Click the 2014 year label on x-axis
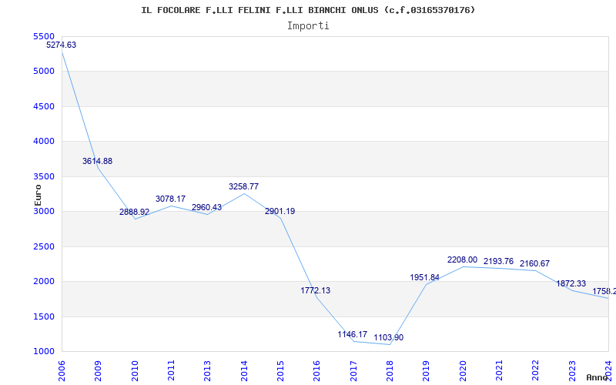Screen dimensions: 616x385 click(x=244, y=371)
